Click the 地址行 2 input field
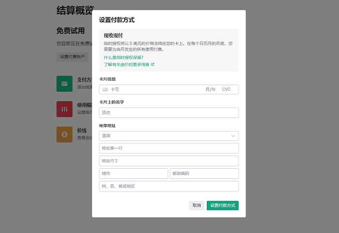 [169, 161]
